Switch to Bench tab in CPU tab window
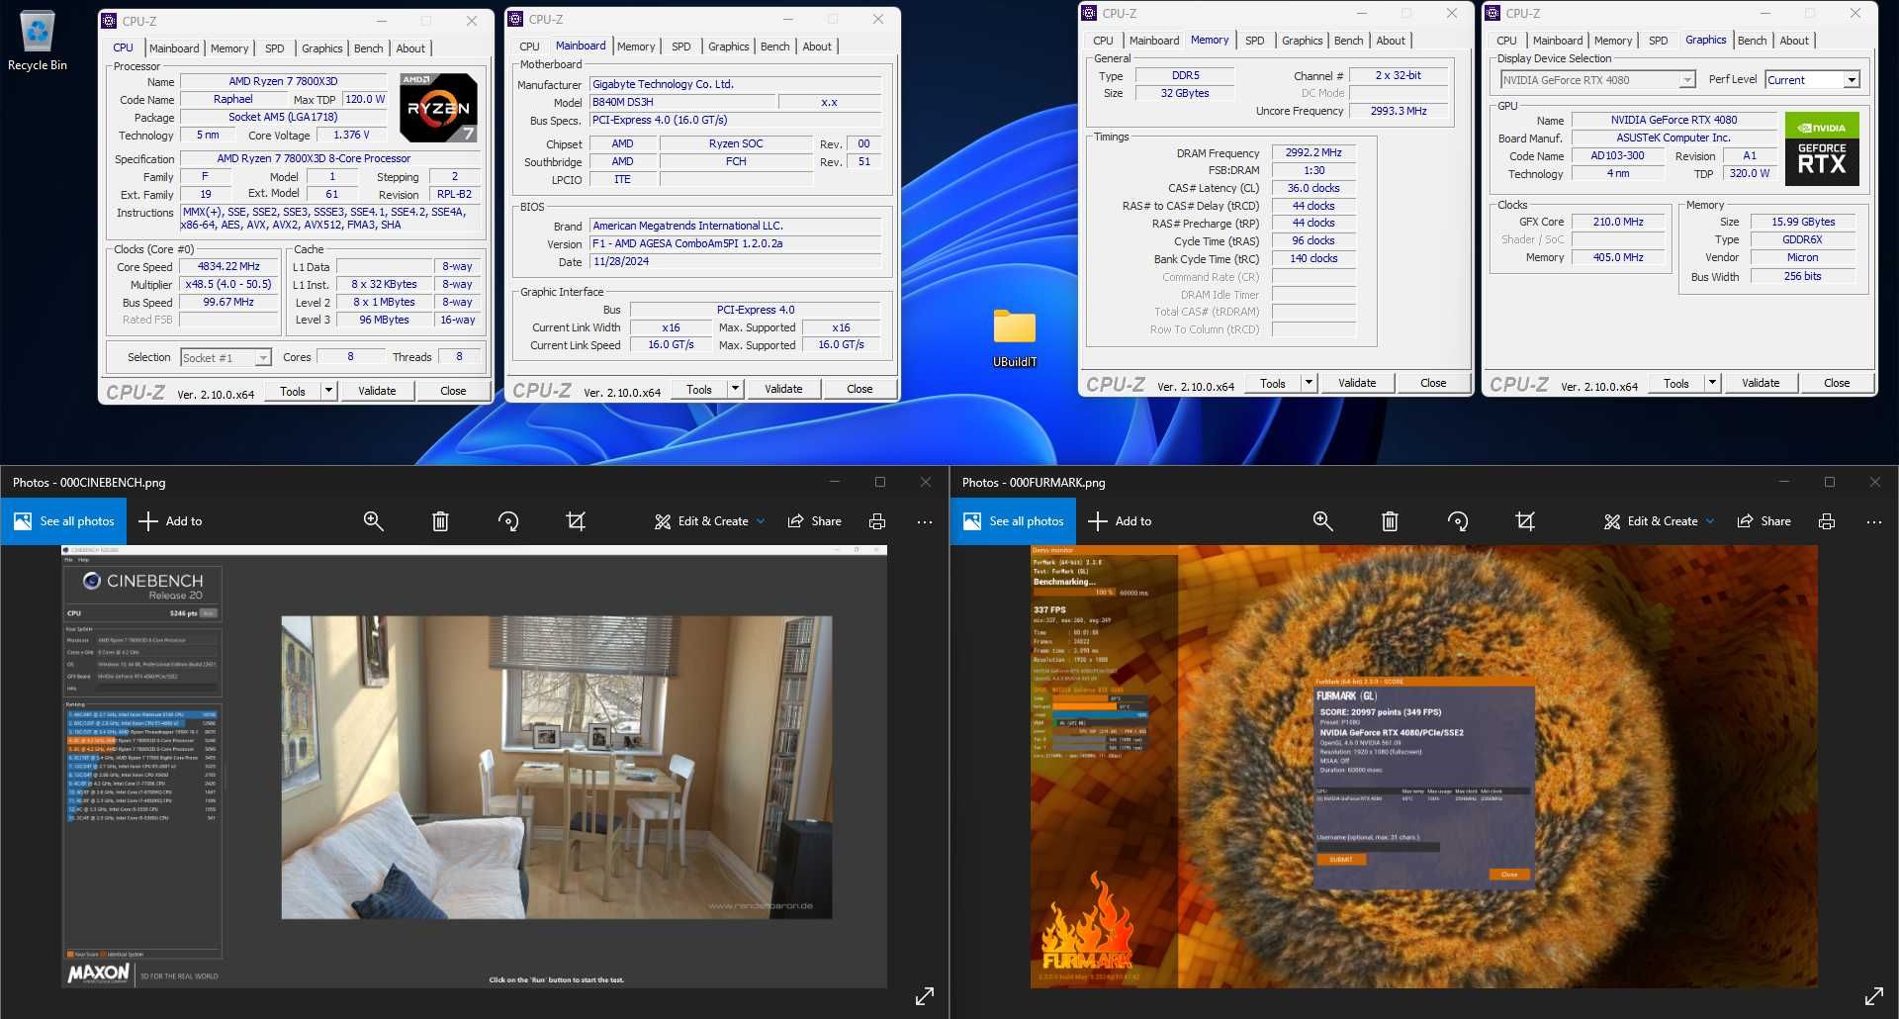 coord(368,48)
